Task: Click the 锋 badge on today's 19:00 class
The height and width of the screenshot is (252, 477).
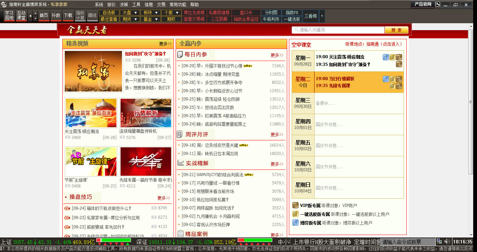Action: click(x=392, y=79)
